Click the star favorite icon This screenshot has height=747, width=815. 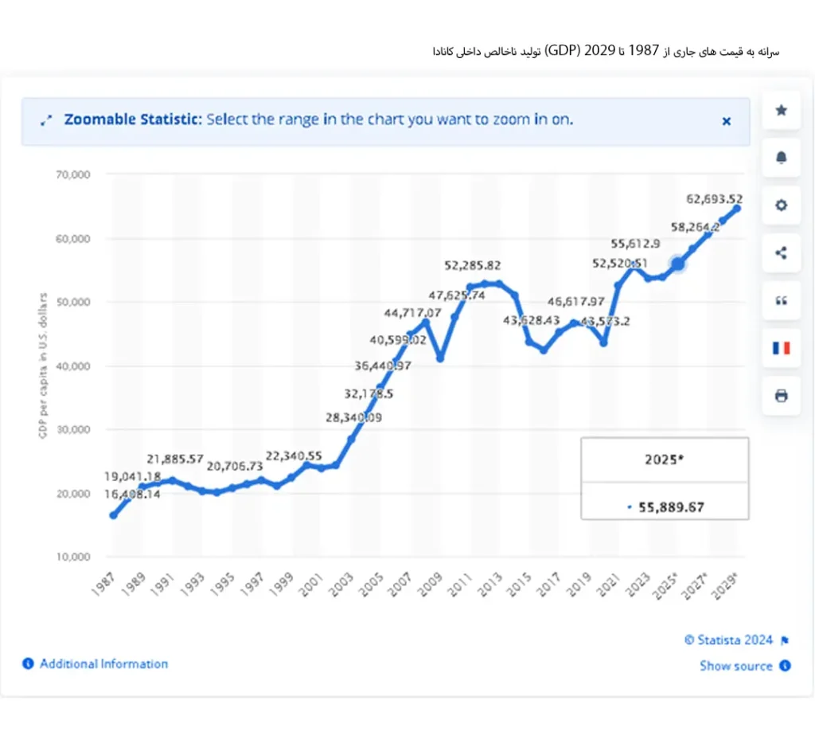tap(781, 111)
